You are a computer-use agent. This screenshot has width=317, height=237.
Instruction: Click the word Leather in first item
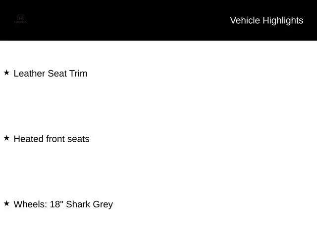(x=29, y=74)
